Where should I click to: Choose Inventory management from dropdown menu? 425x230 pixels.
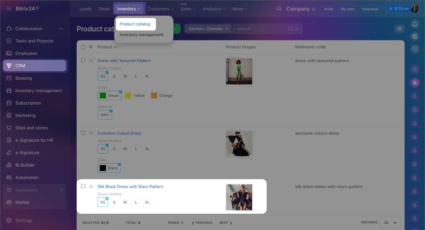pyautogui.click(x=141, y=35)
